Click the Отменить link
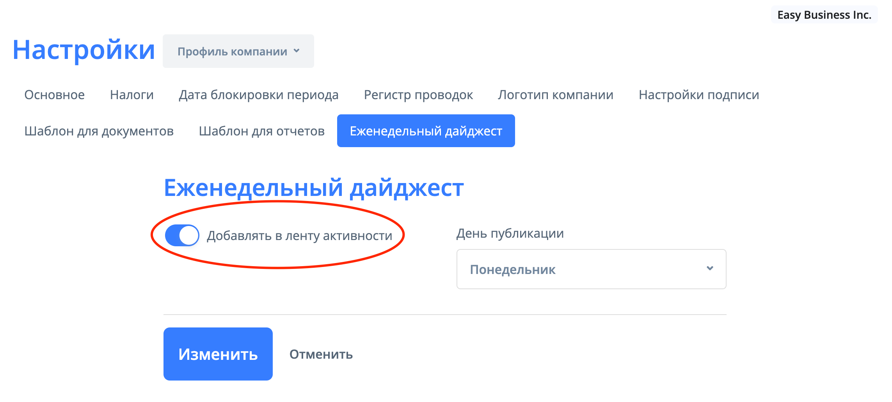 pyautogui.click(x=321, y=354)
